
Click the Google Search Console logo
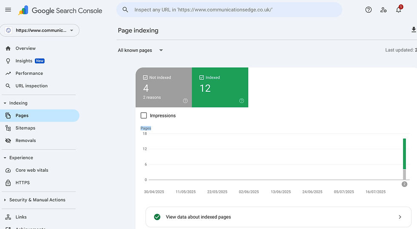(60, 10)
